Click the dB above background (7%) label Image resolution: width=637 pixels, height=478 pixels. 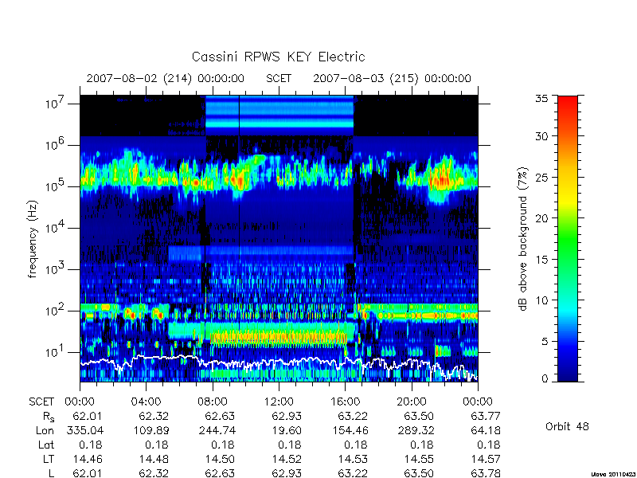[x=523, y=239]
